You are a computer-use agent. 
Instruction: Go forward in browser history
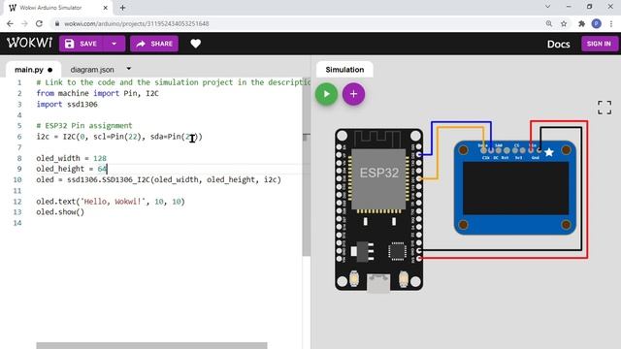click(x=24, y=23)
